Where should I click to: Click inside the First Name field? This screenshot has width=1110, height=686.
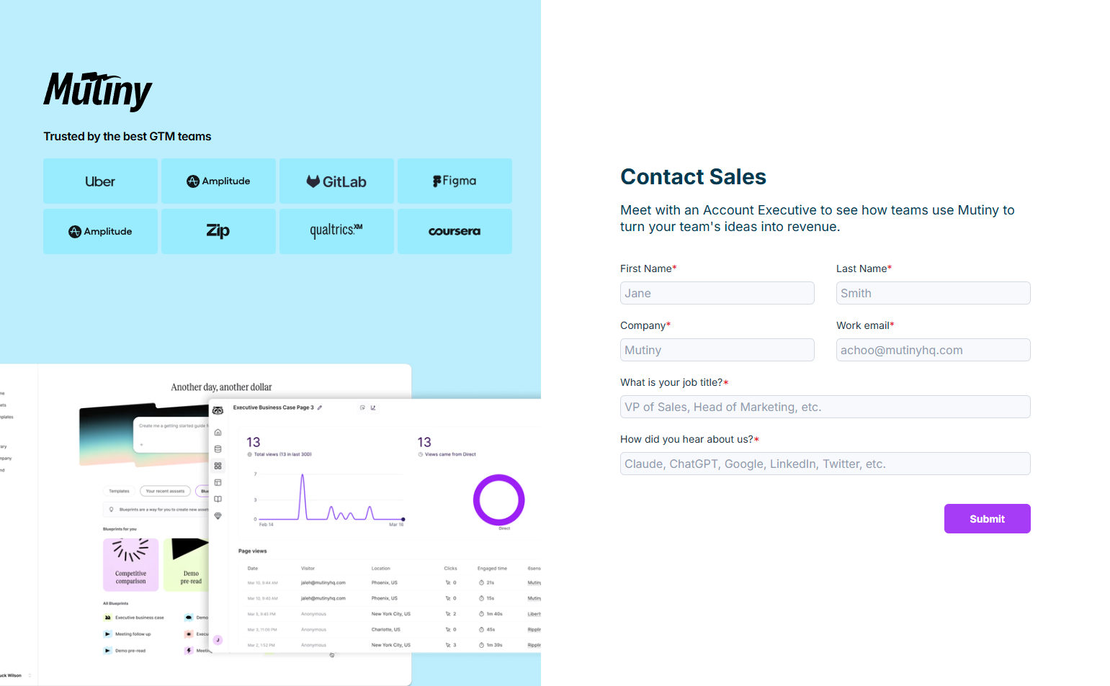[717, 293]
